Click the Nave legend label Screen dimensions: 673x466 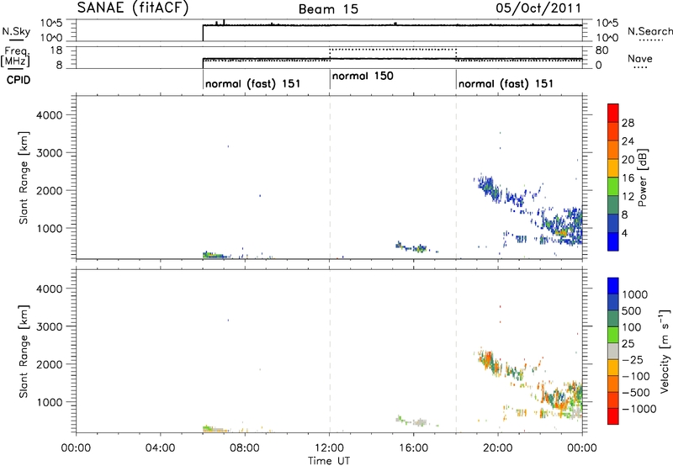[x=640, y=58]
